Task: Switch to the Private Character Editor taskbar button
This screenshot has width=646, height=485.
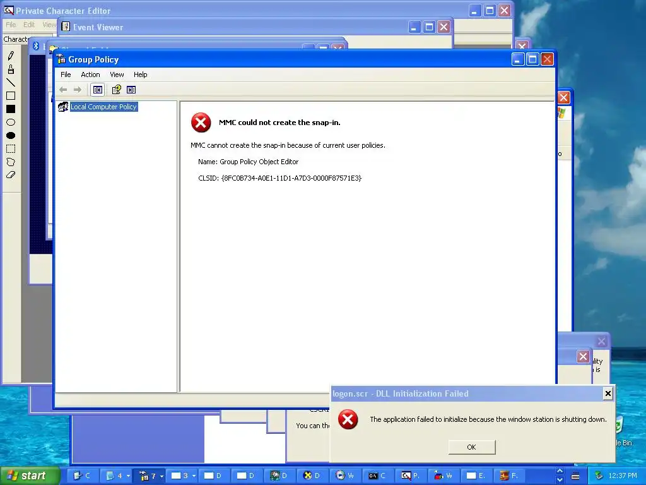Action: 412,476
